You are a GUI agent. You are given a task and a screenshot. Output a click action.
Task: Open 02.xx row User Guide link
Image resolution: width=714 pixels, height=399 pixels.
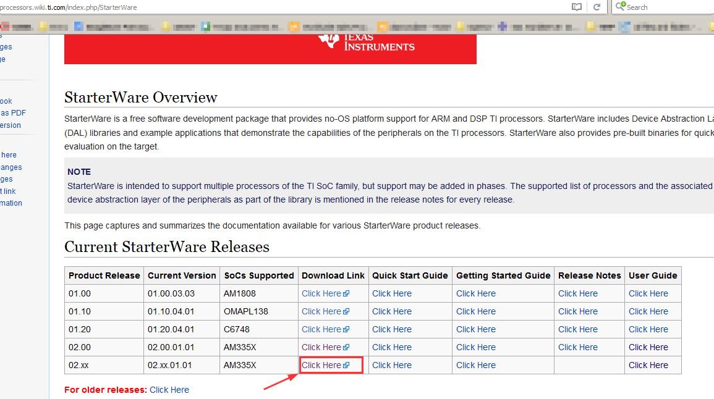648,365
